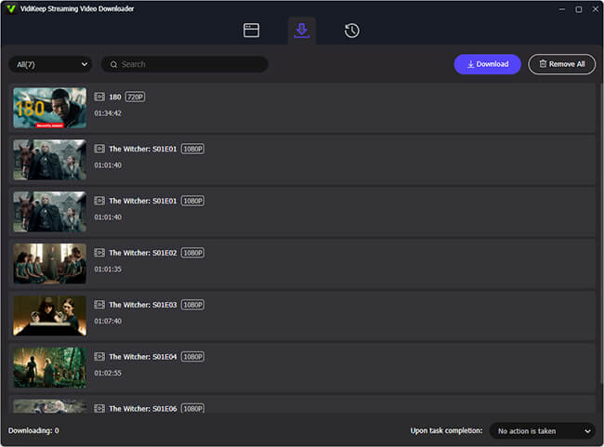Viewport: 604px width, 447px height.
Task: Open the No action is taken dropdown
Action: [542, 431]
